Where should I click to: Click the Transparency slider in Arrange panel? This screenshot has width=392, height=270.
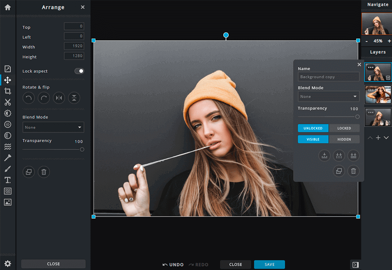(53, 150)
